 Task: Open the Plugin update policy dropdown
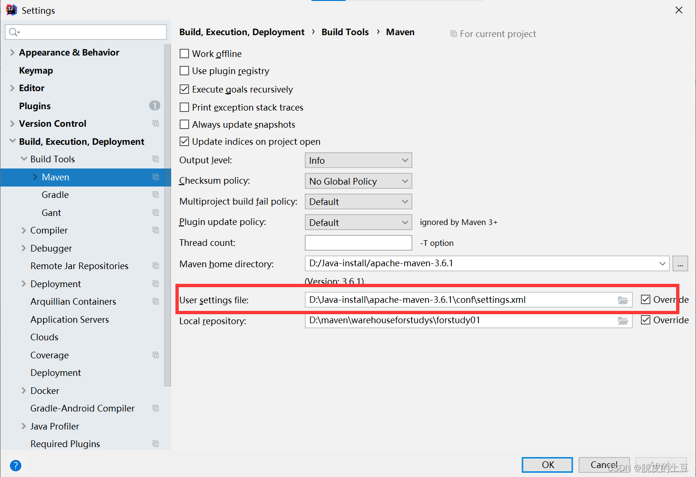coord(358,222)
